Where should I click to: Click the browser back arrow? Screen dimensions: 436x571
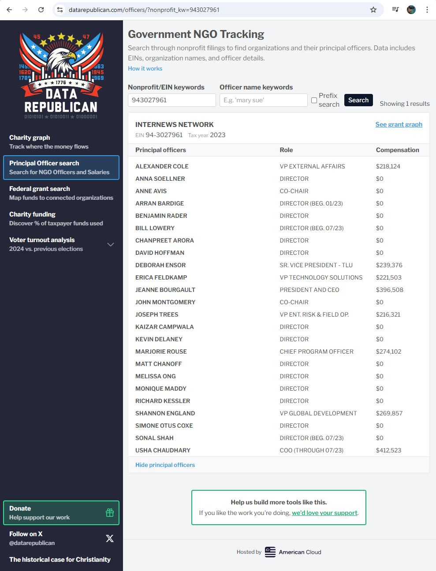coord(9,10)
